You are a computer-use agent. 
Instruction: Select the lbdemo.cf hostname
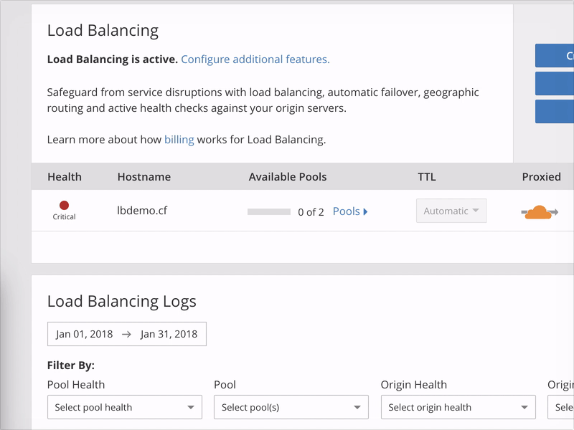coord(142,211)
